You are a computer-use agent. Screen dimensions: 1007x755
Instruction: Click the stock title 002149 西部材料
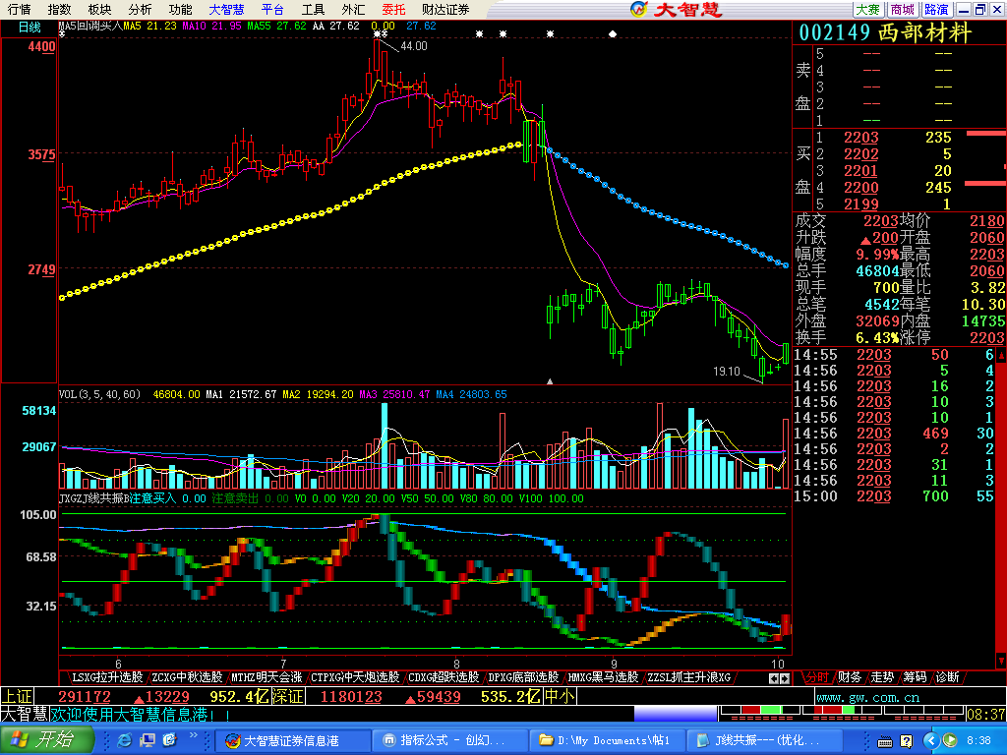(x=885, y=32)
